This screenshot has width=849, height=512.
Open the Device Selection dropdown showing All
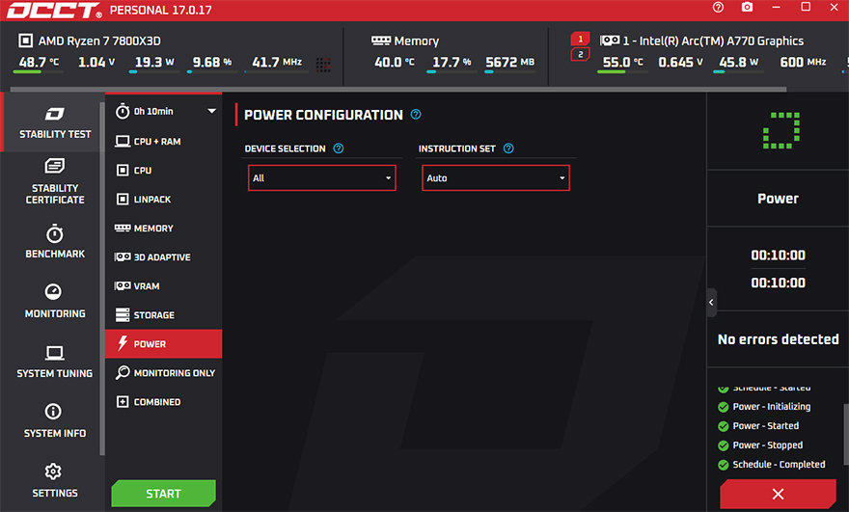tap(322, 178)
